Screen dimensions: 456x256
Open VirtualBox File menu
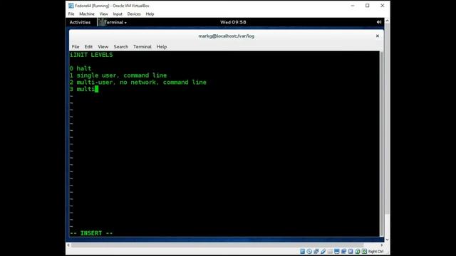tap(71, 14)
